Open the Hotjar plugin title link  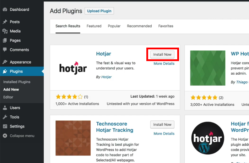(103, 54)
